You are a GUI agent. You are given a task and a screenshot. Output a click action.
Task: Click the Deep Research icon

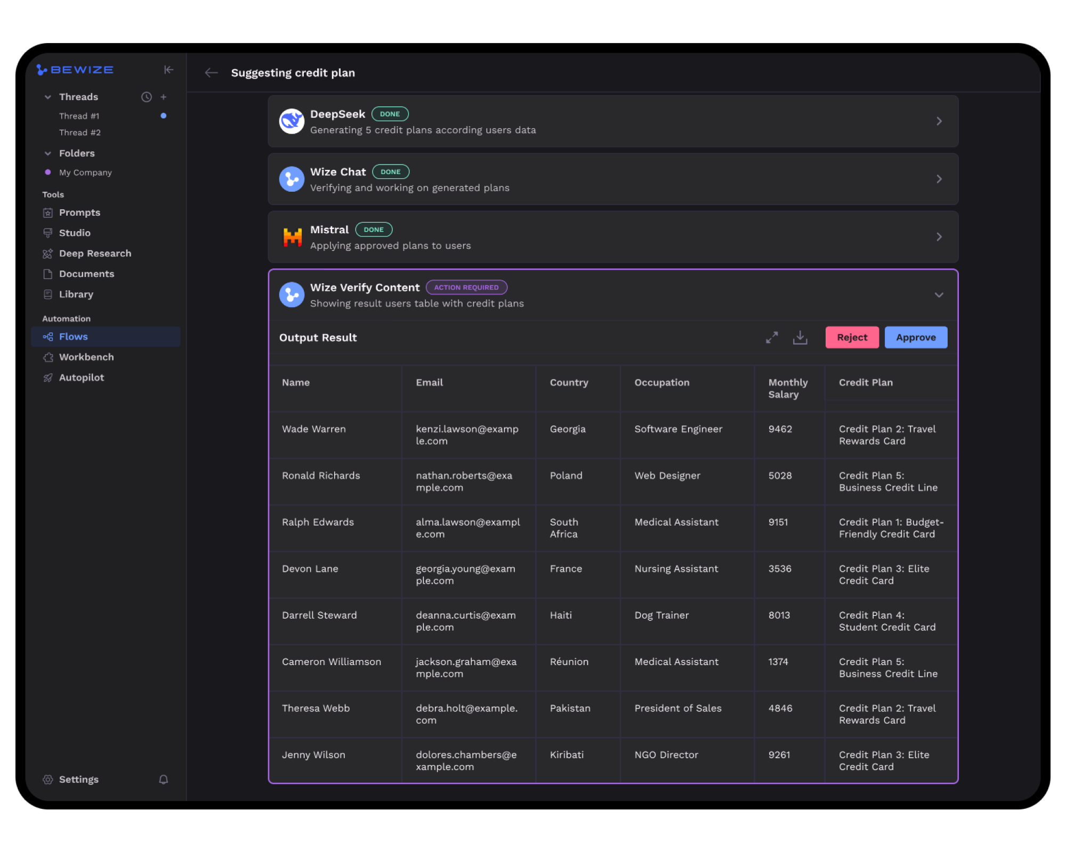(47, 253)
